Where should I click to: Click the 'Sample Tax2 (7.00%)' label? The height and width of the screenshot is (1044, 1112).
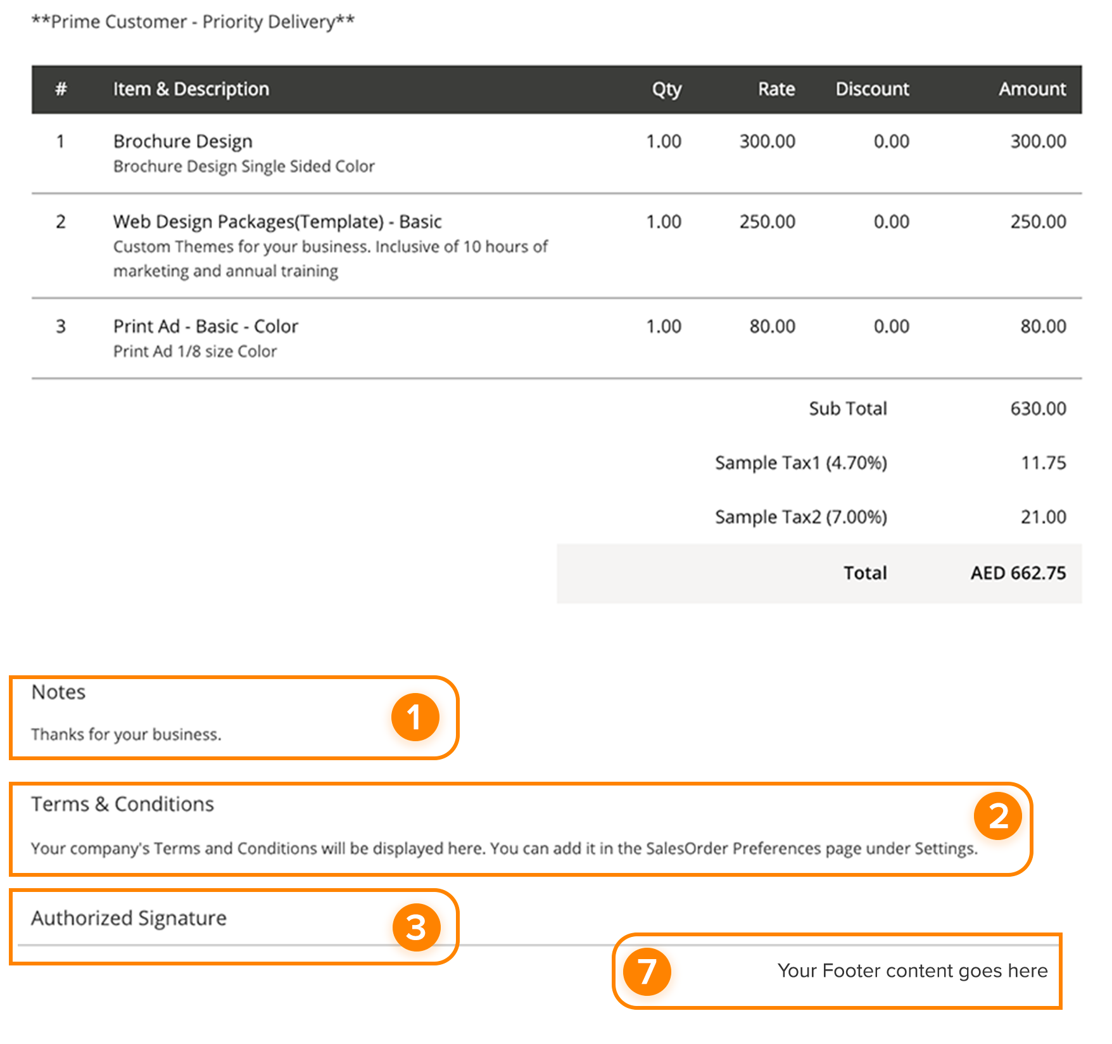click(800, 517)
